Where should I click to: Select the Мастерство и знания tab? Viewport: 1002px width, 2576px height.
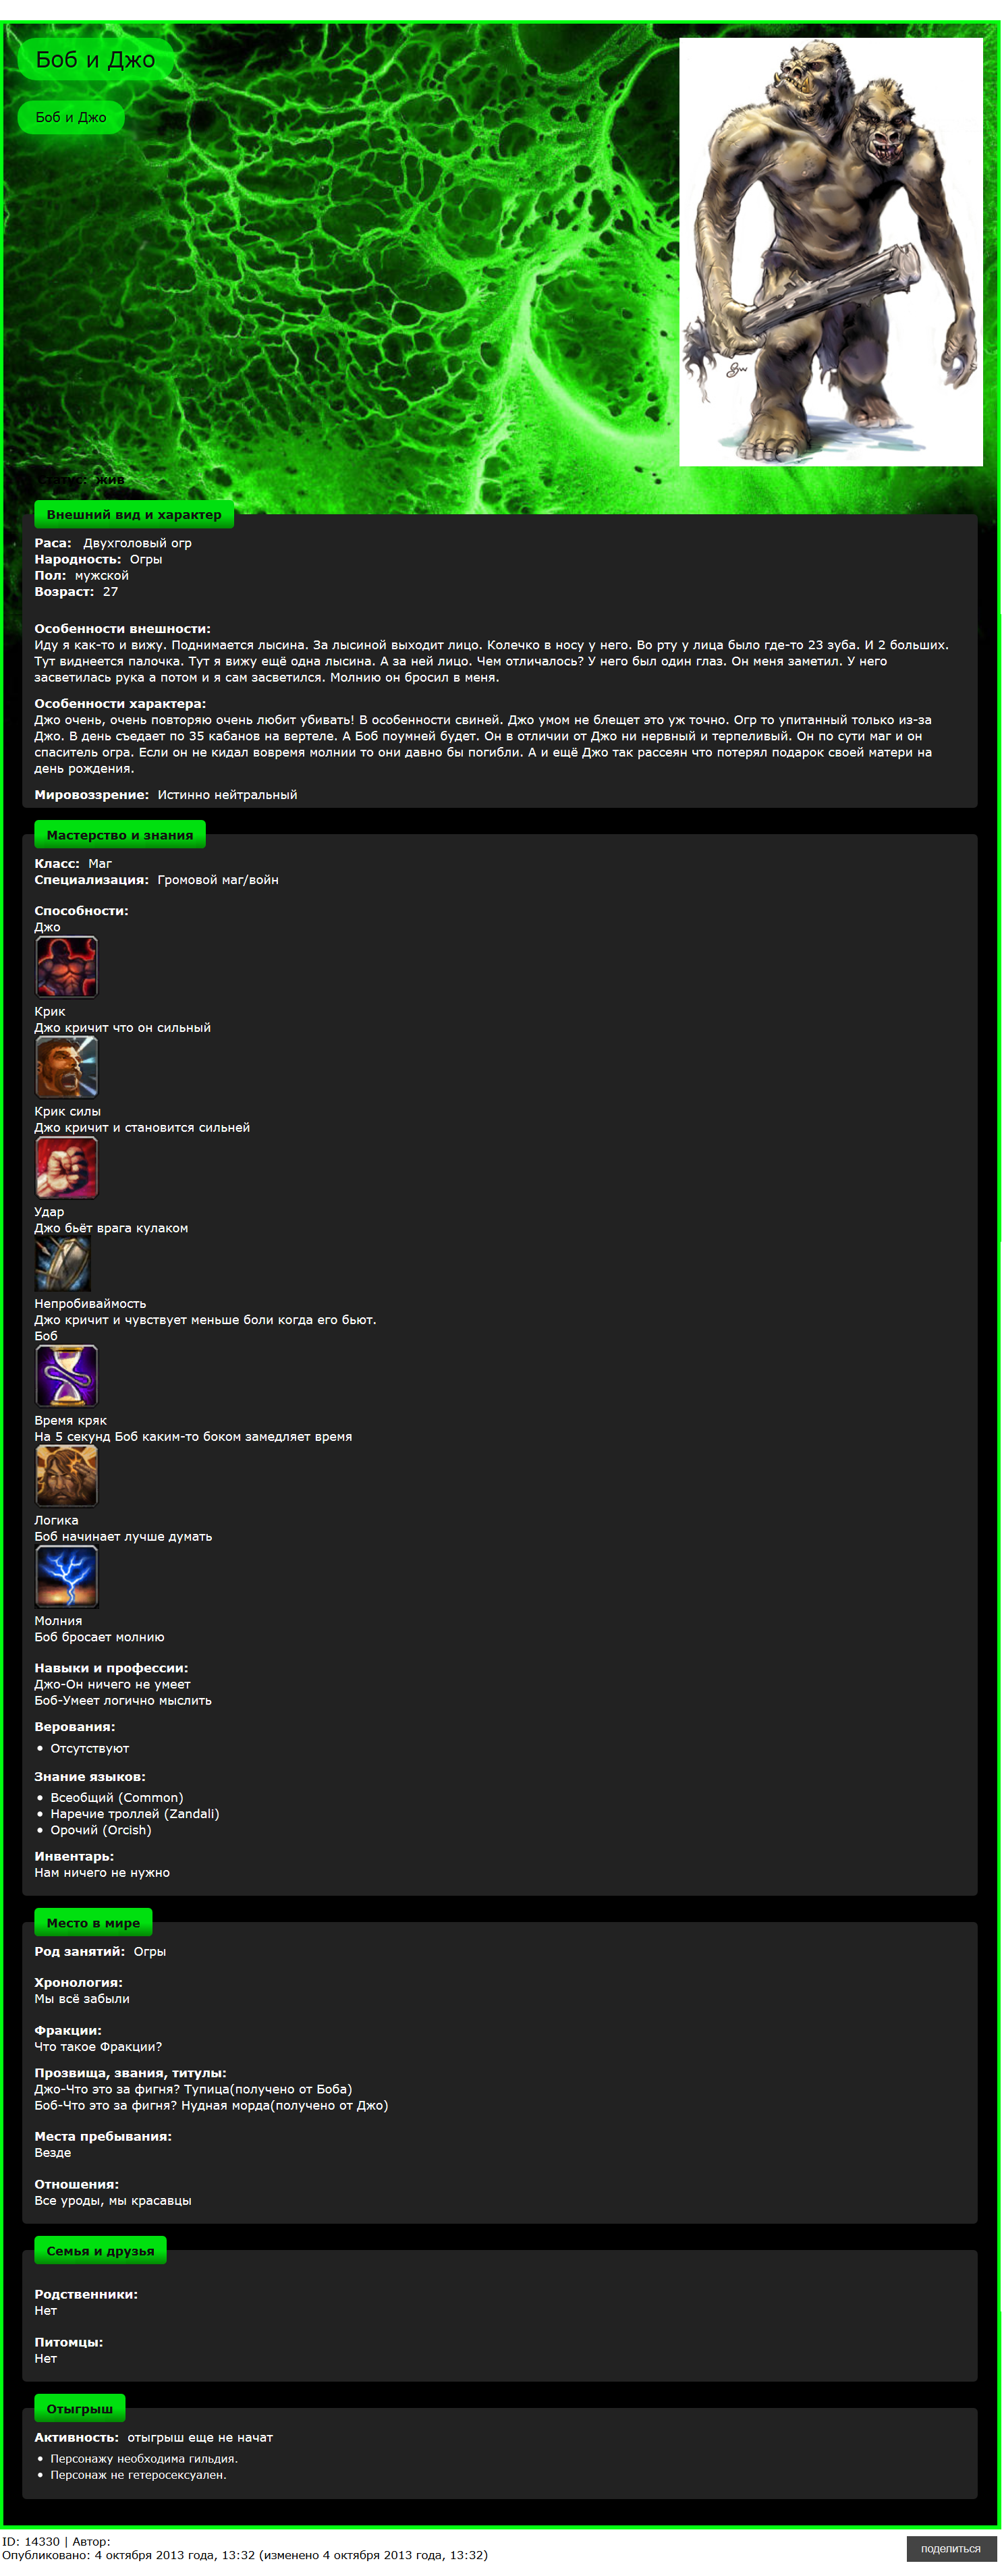point(120,835)
